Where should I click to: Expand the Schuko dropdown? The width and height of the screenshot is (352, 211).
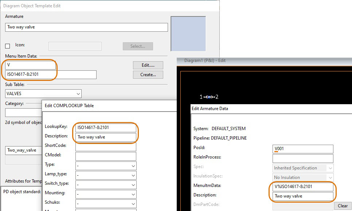(x=106, y=203)
